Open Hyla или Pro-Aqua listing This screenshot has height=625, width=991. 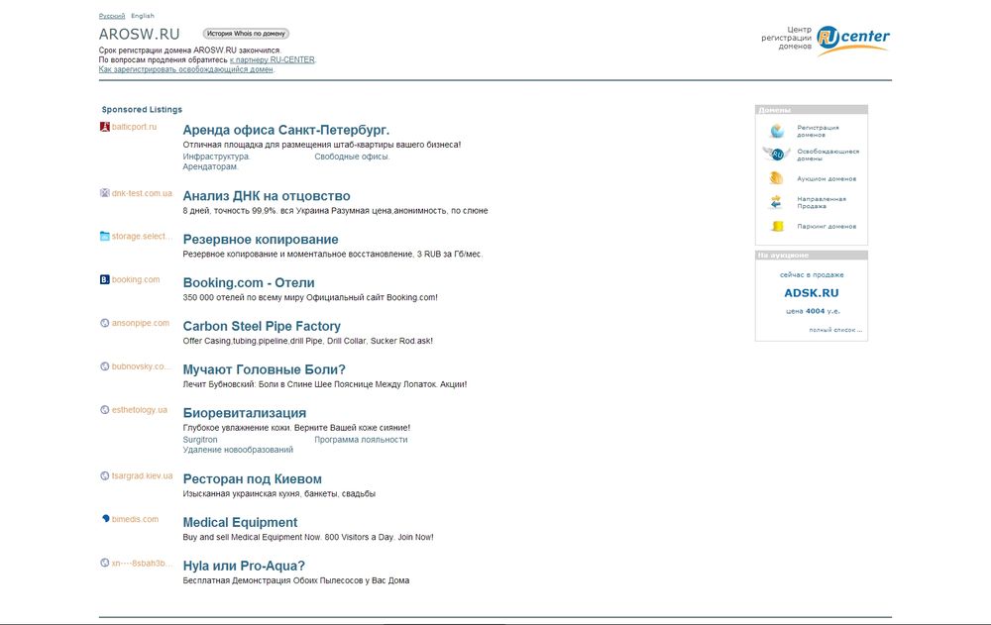click(244, 567)
